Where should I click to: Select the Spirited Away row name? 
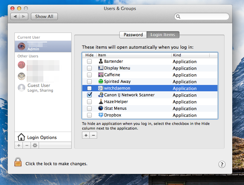pos(117,82)
